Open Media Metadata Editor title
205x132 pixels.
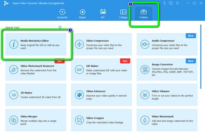(x=35, y=41)
